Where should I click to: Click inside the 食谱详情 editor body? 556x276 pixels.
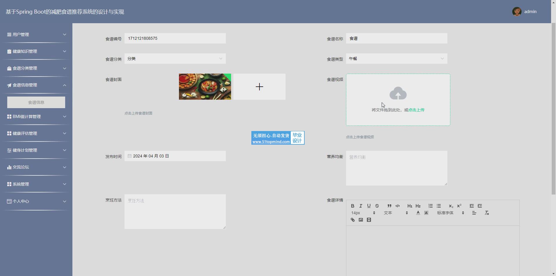coord(433,251)
